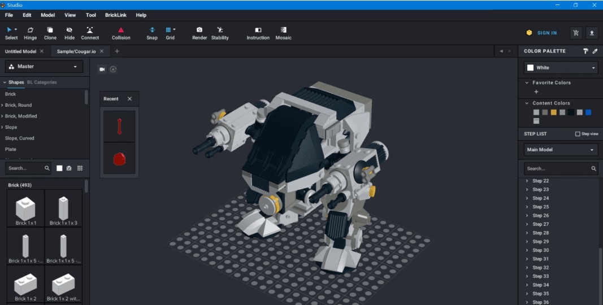Switch parts to grid view icon
Screen dimensions: 603x305
click(80, 168)
